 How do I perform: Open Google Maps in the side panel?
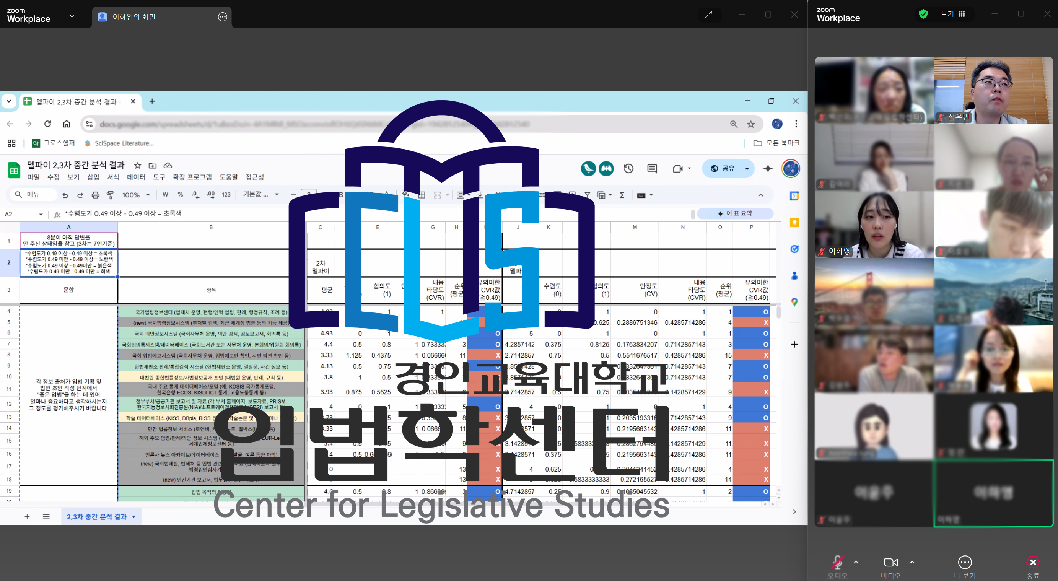(x=794, y=302)
